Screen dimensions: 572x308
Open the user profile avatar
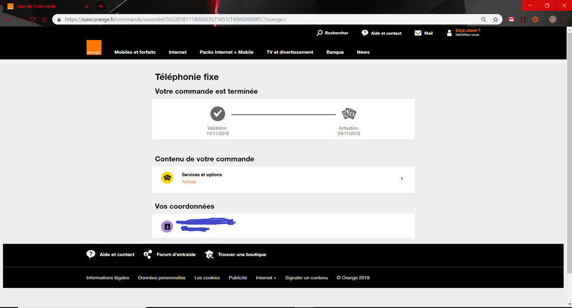coord(553,19)
